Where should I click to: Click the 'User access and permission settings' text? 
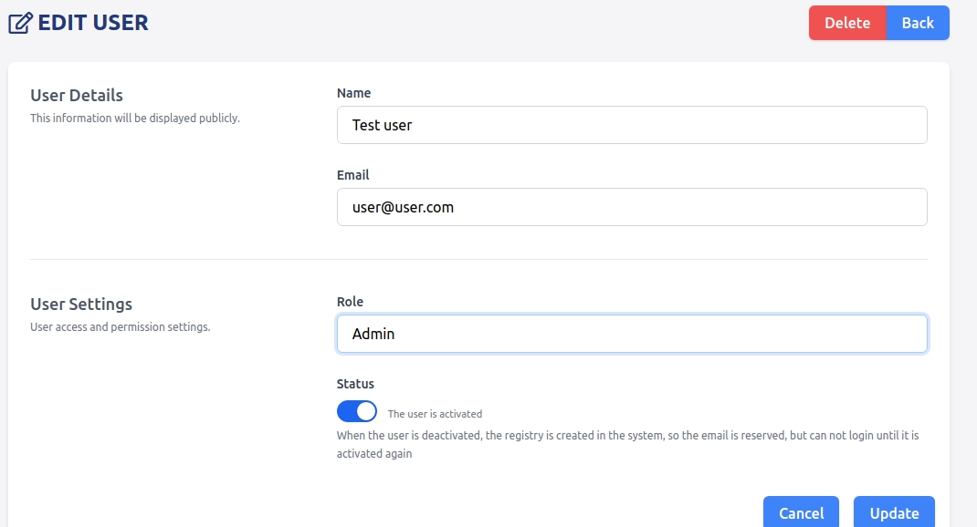pos(120,327)
